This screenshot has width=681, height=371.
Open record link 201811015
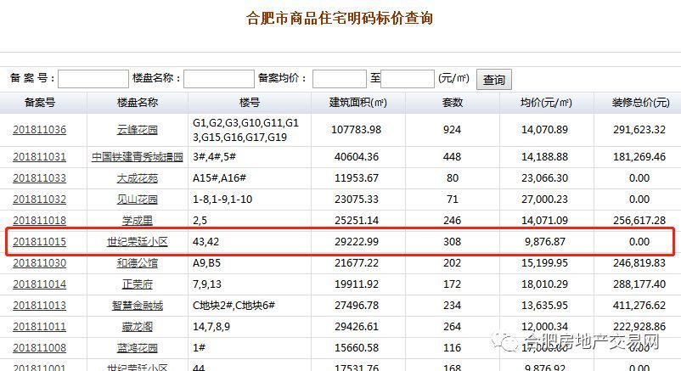pyautogui.click(x=40, y=242)
